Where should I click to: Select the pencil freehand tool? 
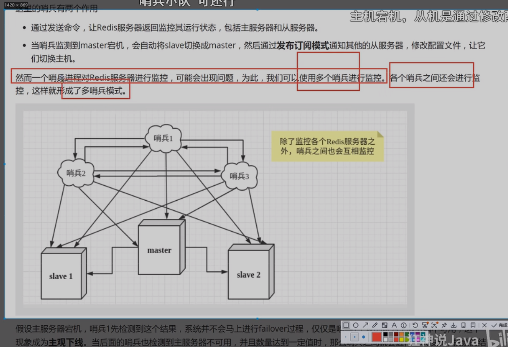(375, 325)
